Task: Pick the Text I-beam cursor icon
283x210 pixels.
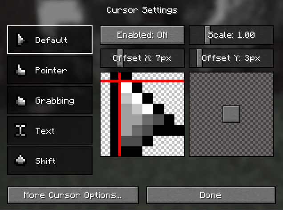Action: coord(20,130)
